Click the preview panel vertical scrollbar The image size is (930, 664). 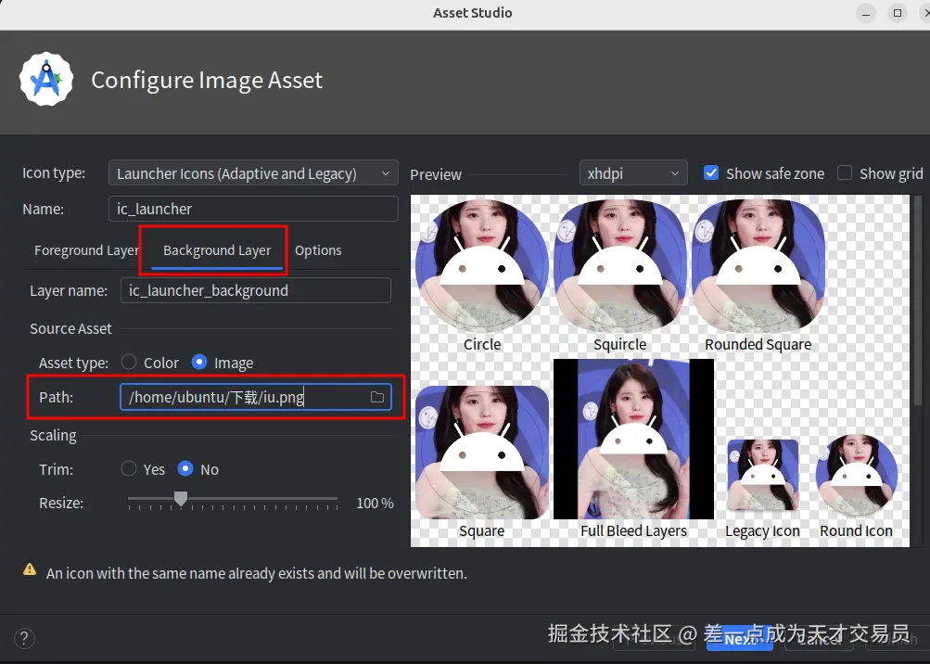click(x=918, y=301)
